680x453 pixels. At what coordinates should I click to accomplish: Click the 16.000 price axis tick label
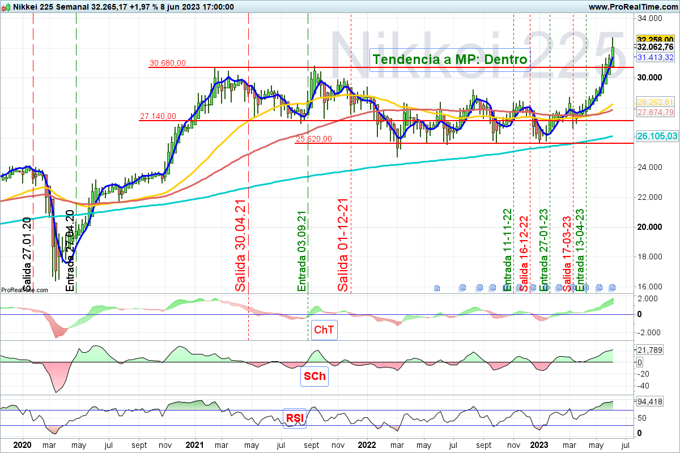click(x=649, y=287)
